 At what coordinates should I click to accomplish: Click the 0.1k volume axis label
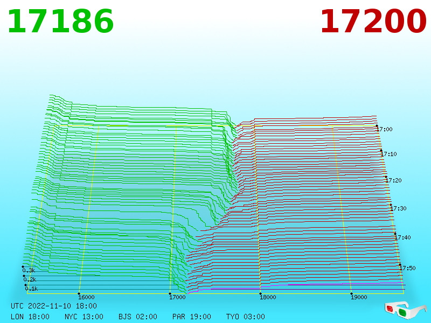[x=31, y=289]
